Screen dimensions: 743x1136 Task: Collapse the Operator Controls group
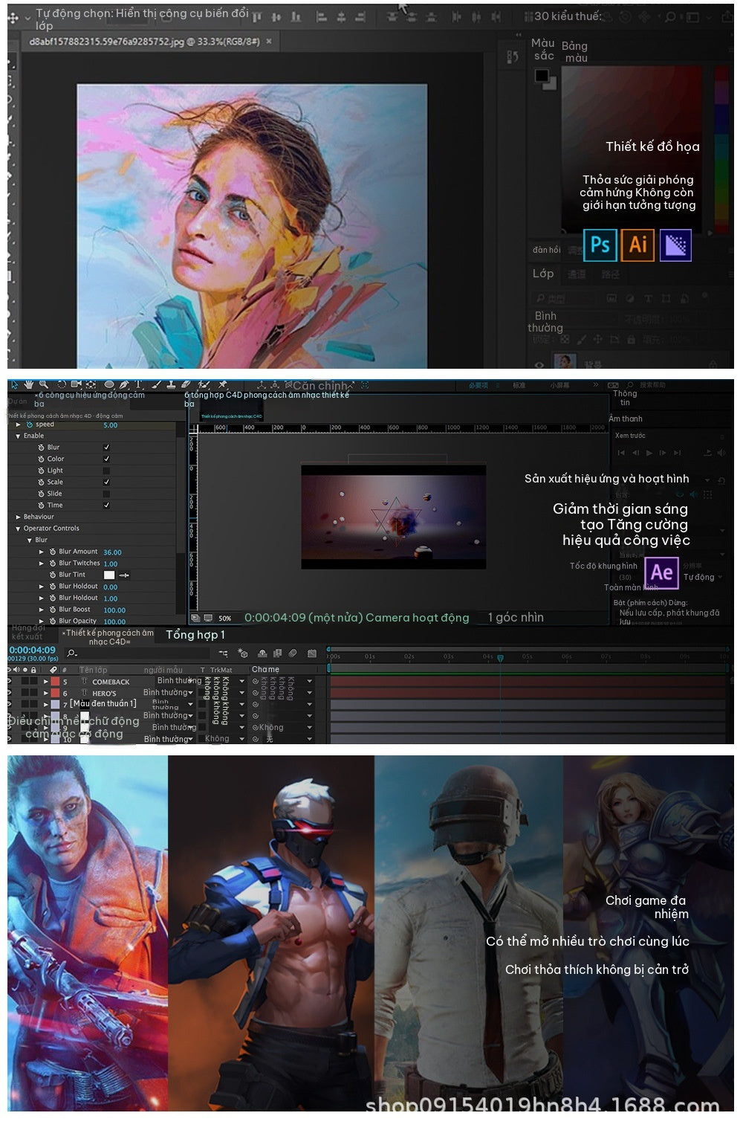click(18, 529)
